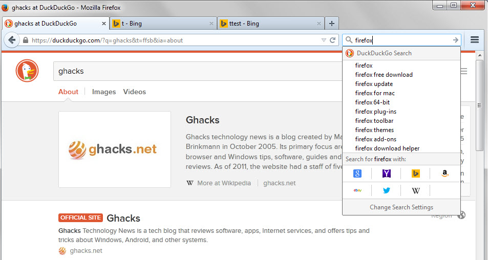488x260 pixels.
Task: Choose suggestion 'firefox plug-ins'
Action: [x=401, y=112]
